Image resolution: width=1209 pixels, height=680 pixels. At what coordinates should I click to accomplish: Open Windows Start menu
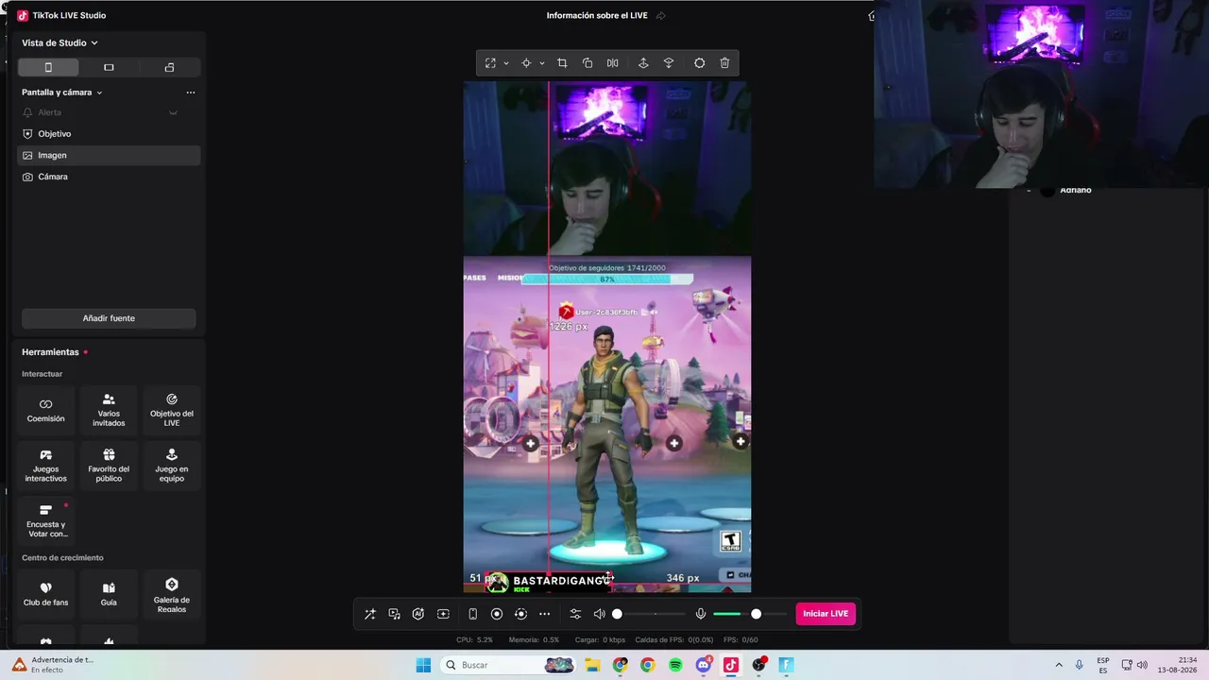pos(423,665)
